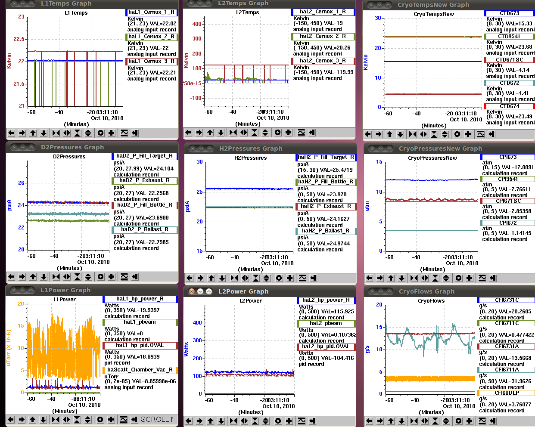Select the haH2_P_Exhaust_R legend label

(326, 207)
